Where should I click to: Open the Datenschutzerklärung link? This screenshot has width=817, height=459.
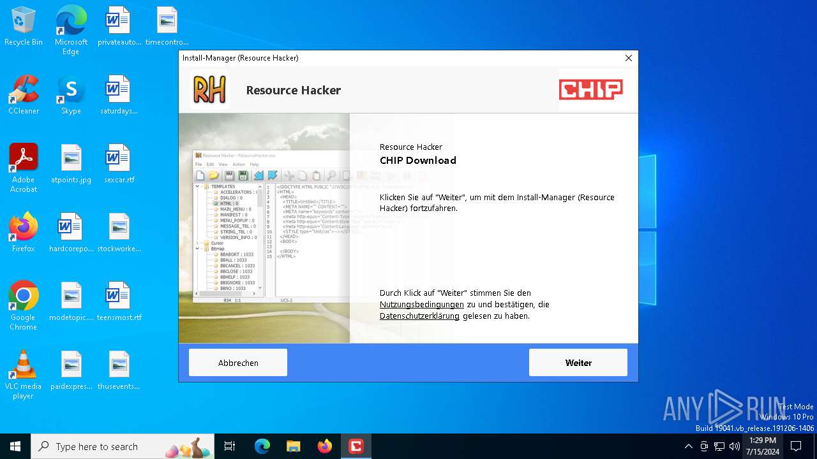pyautogui.click(x=419, y=316)
